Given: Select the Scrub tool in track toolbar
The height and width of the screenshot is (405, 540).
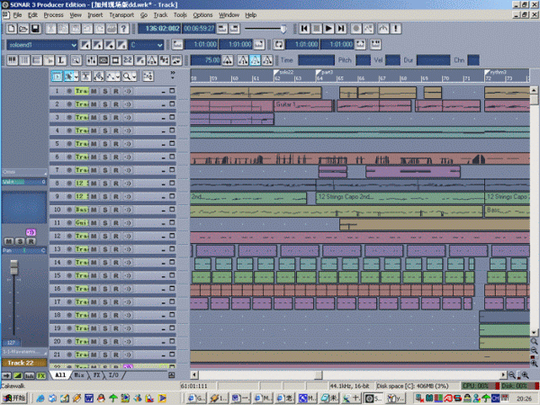Looking at the screenshot, I should [x=98, y=76].
